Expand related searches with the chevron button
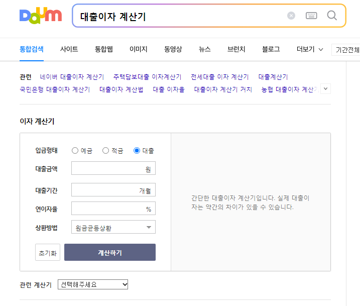Screen dimensions: 360x306 (325, 89)
